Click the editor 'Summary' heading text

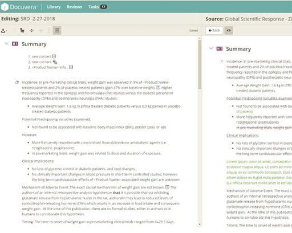click(34, 44)
